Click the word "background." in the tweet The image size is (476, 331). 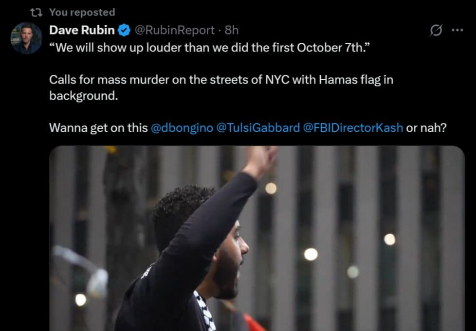[x=84, y=96]
